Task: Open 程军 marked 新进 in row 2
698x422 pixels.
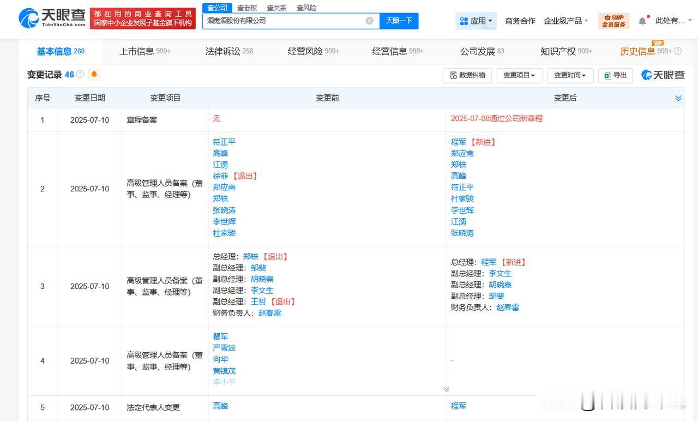Action: tap(459, 142)
